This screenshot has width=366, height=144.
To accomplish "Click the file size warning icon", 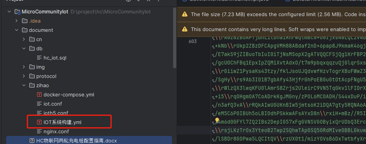I will pos(185,14).
